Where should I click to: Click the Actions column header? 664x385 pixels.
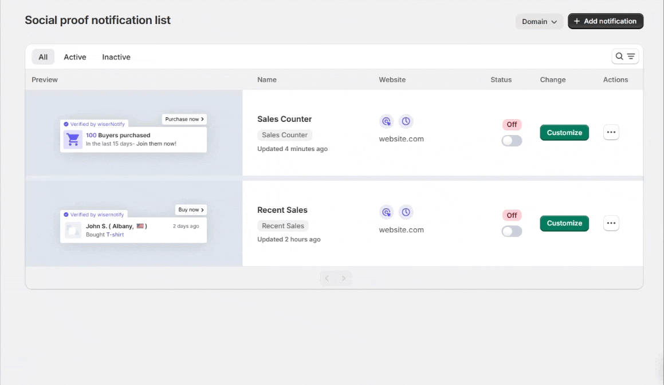[615, 80]
